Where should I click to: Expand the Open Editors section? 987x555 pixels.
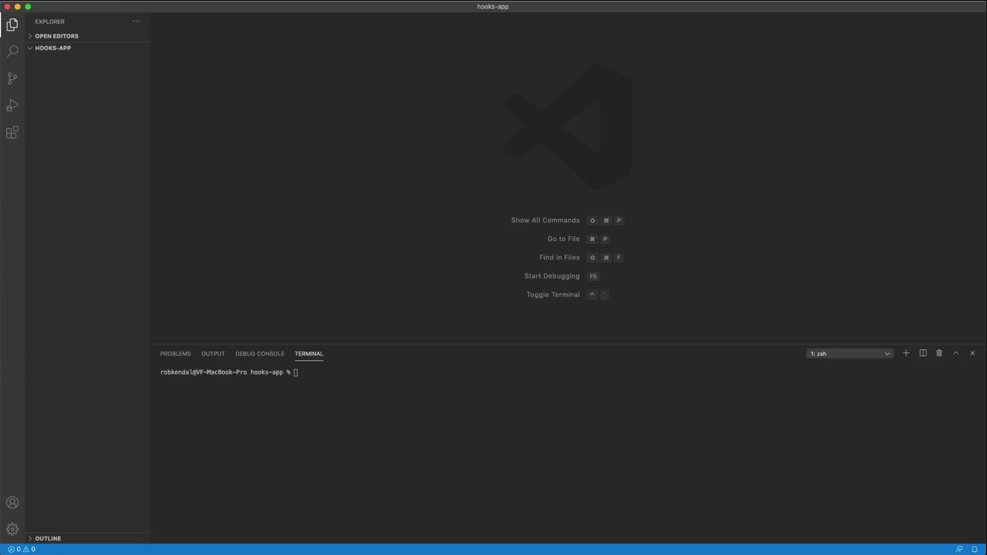(x=57, y=36)
